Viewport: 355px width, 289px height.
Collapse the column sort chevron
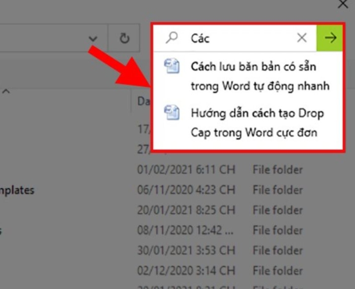coord(6,91)
